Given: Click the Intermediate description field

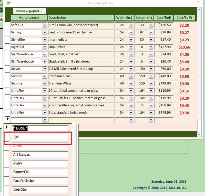Looking at the screenshot, I should (81, 40).
